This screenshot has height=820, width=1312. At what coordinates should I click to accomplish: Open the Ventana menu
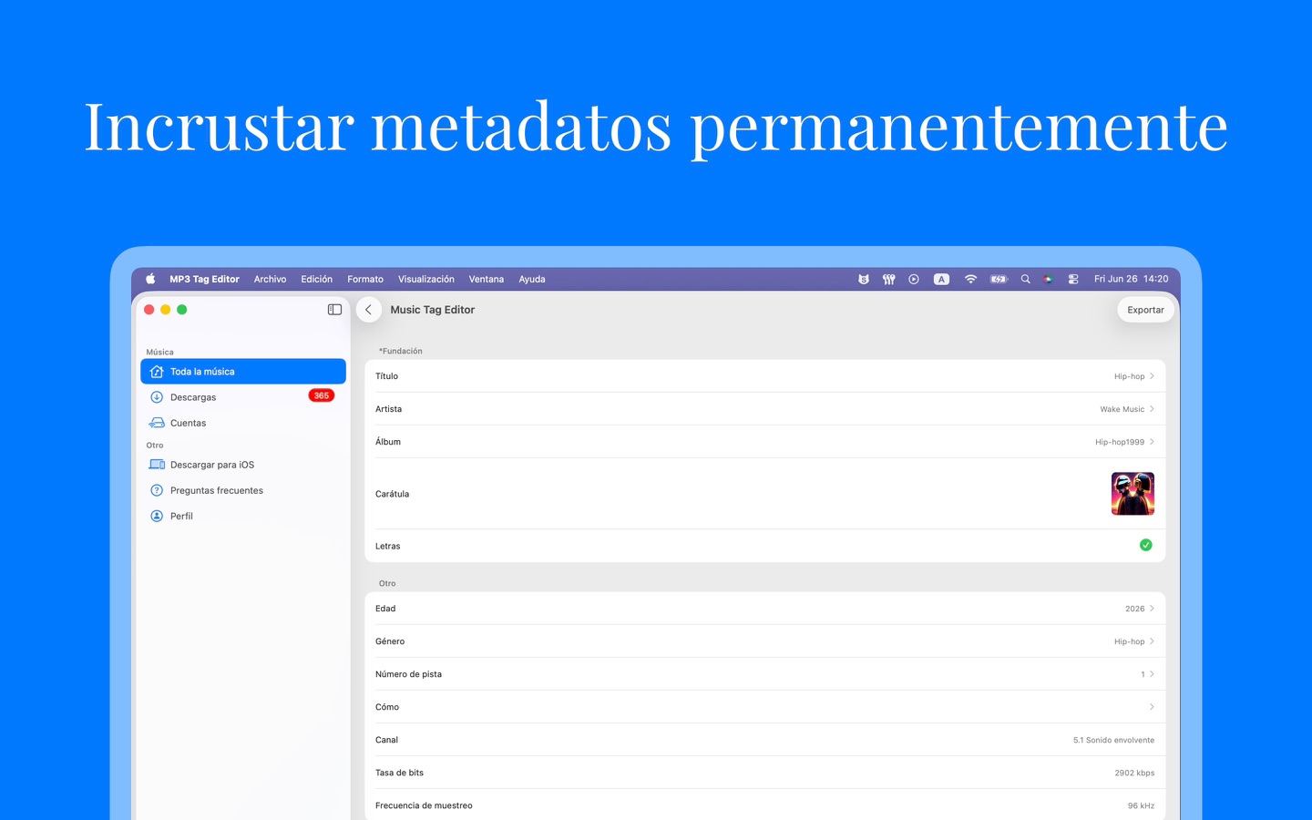487,279
